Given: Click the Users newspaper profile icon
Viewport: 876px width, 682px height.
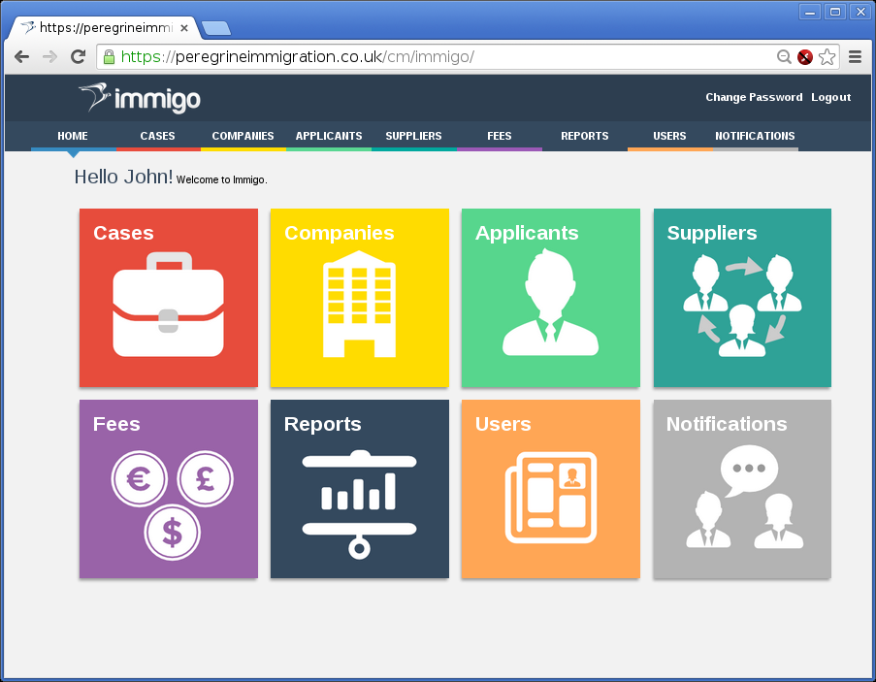Looking at the screenshot, I should (551, 498).
